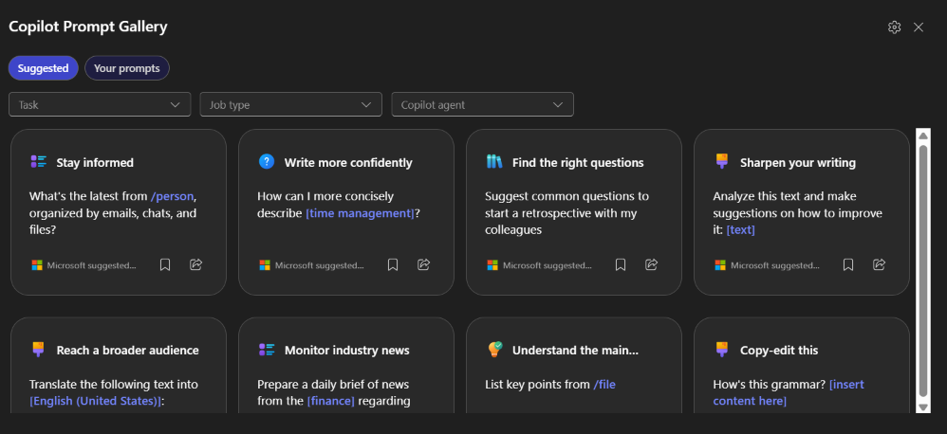
Task: Select the Copy-edit this card title
Action: click(779, 351)
